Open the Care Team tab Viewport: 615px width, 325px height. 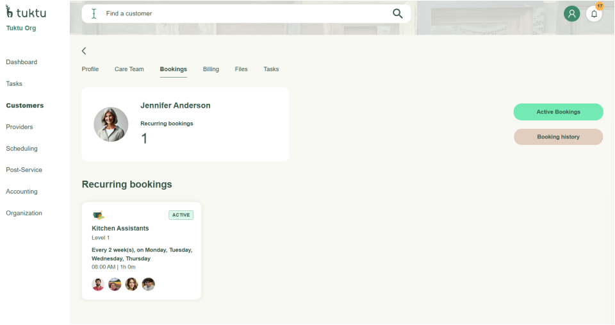pos(129,69)
